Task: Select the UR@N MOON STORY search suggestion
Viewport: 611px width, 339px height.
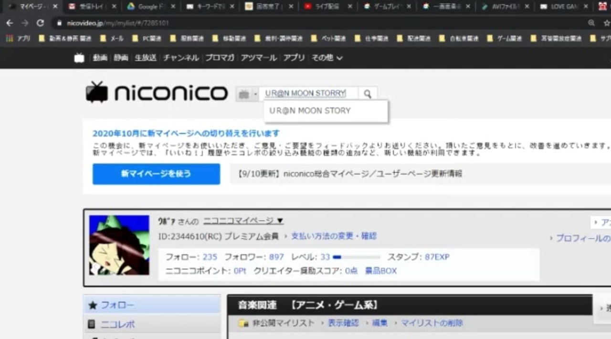Action: click(x=326, y=111)
